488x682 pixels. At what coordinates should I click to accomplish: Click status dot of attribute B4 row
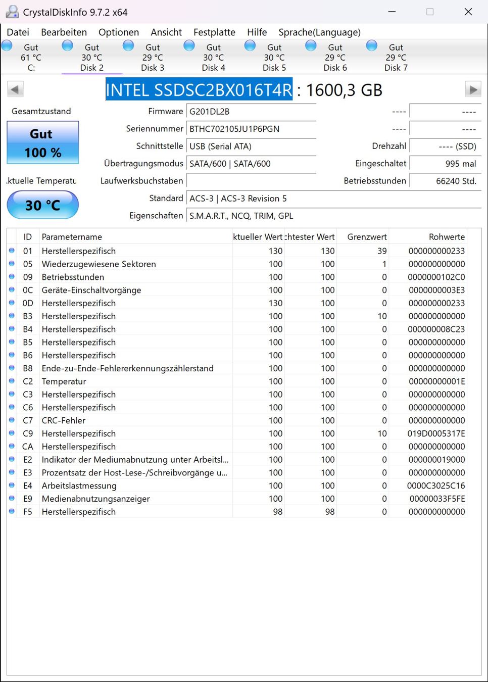tap(12, 329)
